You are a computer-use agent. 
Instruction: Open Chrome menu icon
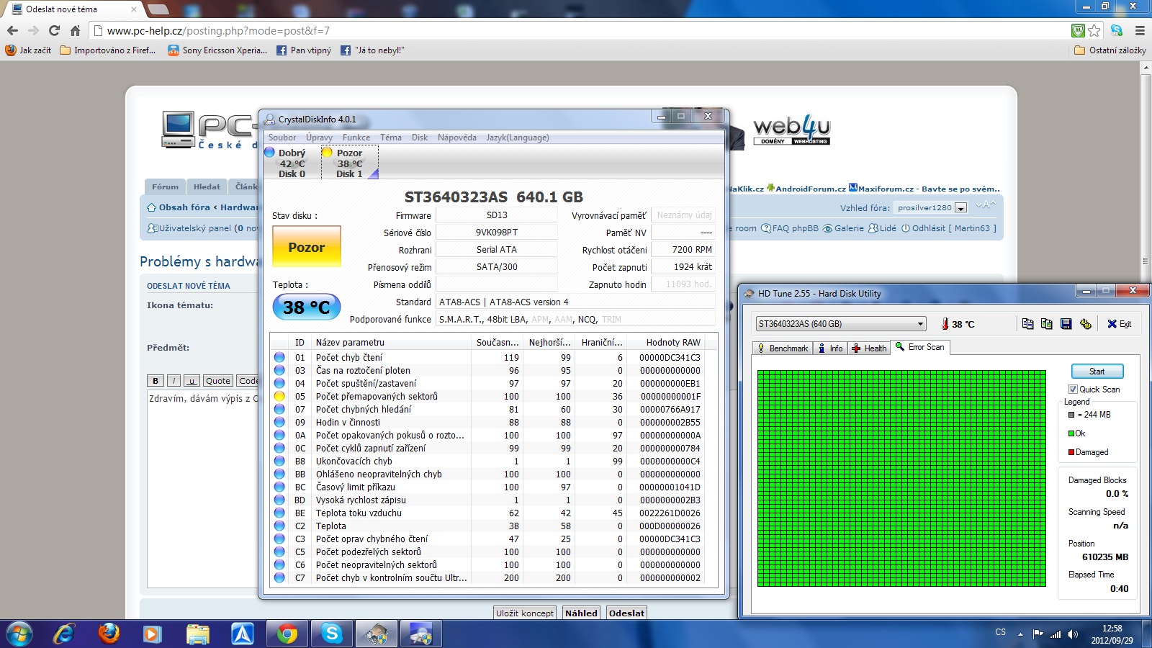(1140, 30)
